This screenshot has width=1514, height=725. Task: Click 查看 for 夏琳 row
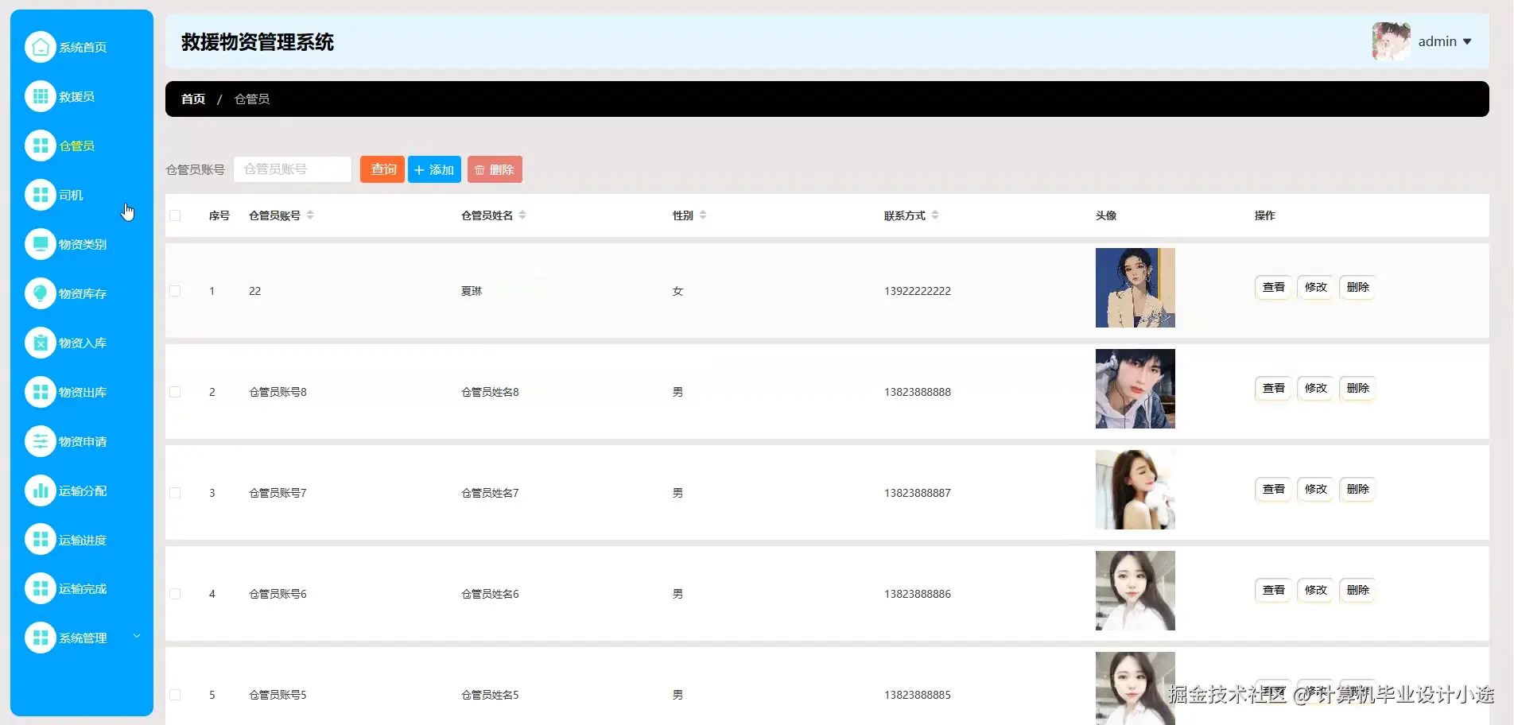(x=1274, y=287)
